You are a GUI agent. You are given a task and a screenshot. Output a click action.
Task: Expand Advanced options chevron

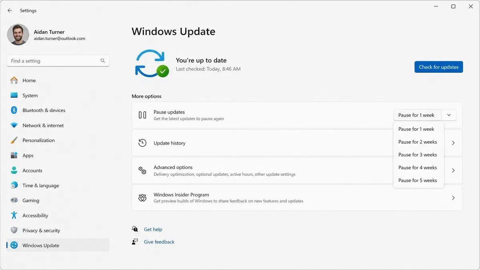[453, 170]
